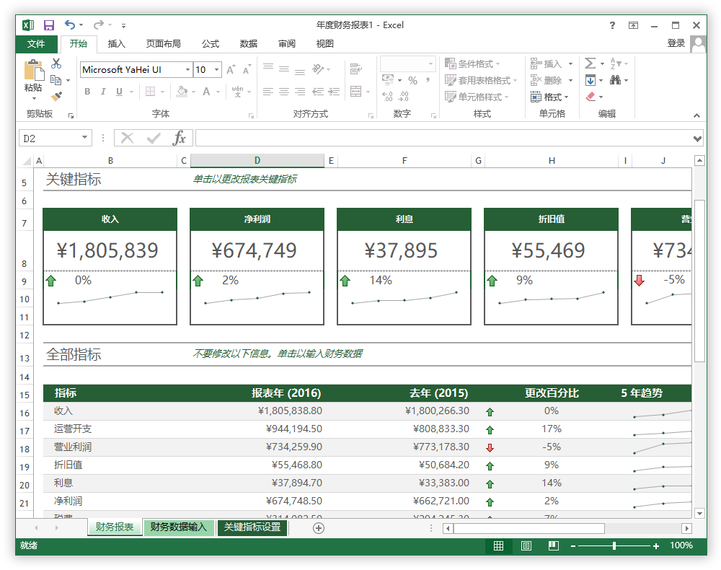Image resolution: width=721 pixels, height=570 pixels.
Task: Add a new sheet with plus button
Action: click(x=319, y=527)
